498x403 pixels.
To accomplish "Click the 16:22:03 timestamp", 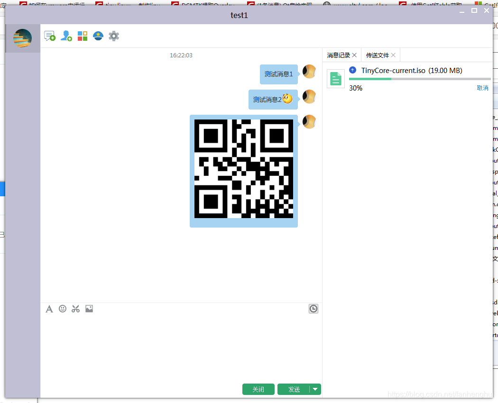I will [x=181, y=55].
